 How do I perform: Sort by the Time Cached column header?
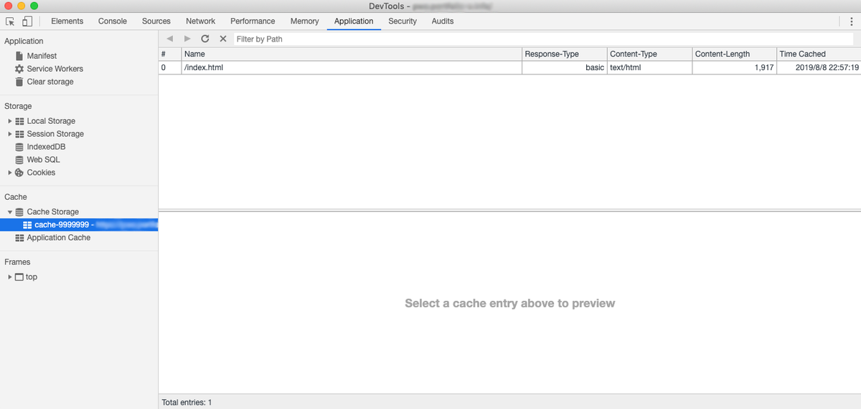(x=819, y=54)
